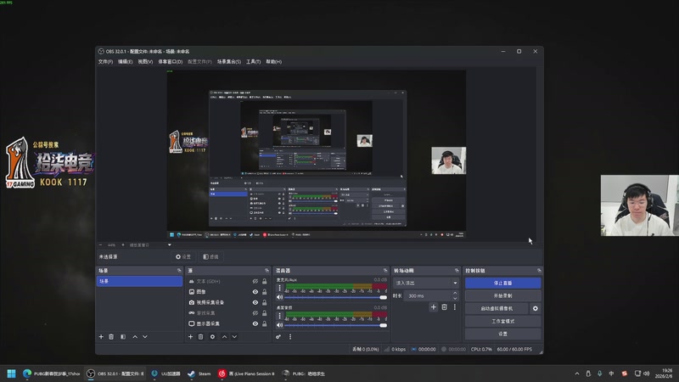679x382 pixels.
Task: Adjust the desktop audio volume slider
Action: tap(334, 325)
